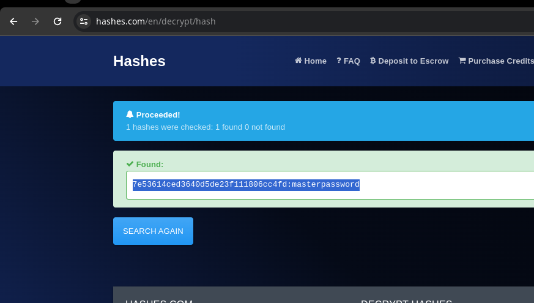Click the Hashes site logo
Image resolution: width=534 pixels, height=303 pixels.
pyautogui.click(x=139, y=61)
